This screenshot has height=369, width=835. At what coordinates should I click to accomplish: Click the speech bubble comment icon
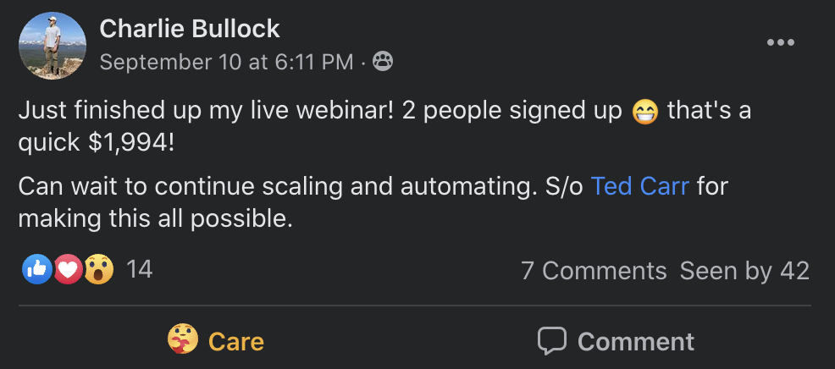pos(551,341)
